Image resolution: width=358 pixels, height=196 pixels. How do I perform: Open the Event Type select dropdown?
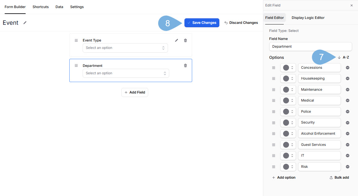click(x=125, y=48)
